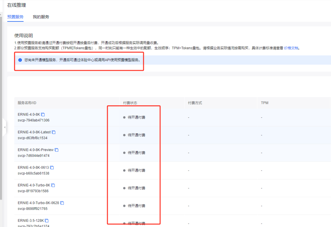Viewport: 331px width, 227px height.
Task: Select the service ID svcp-d63fbf8c1534
Action: pos(32,138)
